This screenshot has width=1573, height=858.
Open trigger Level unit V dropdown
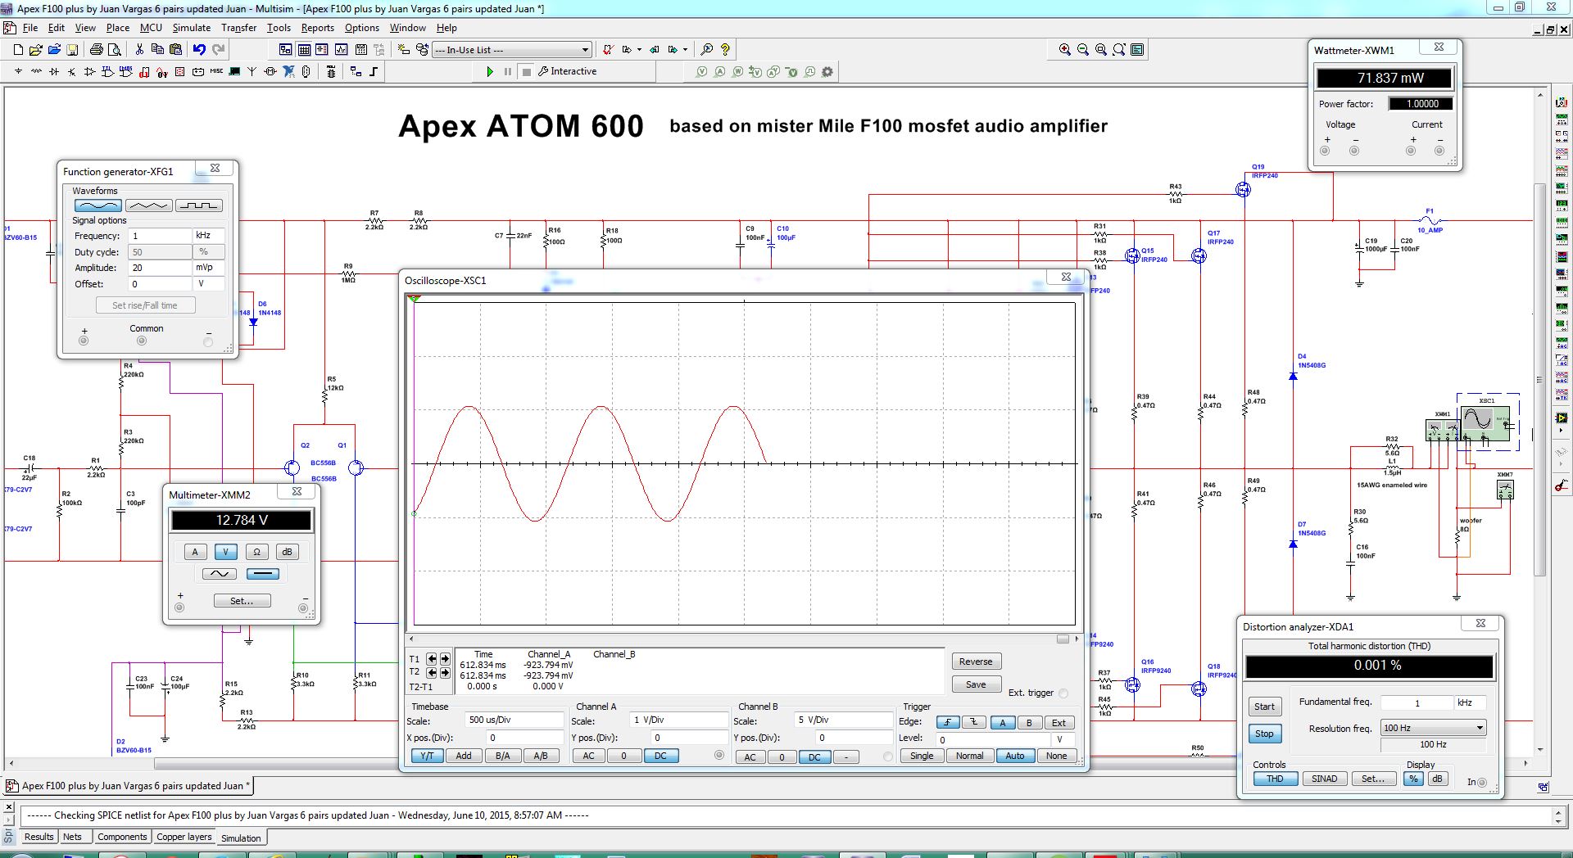(x=1063, y=739)
